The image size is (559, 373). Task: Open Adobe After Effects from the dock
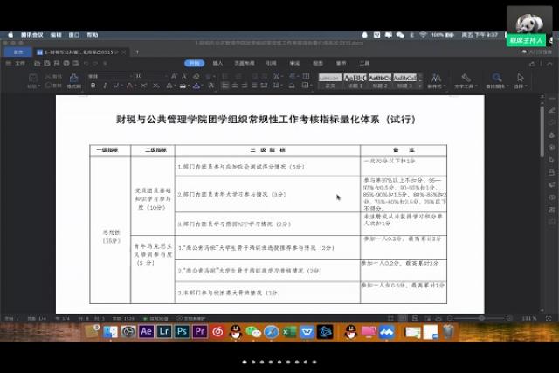tap(147, 332)
